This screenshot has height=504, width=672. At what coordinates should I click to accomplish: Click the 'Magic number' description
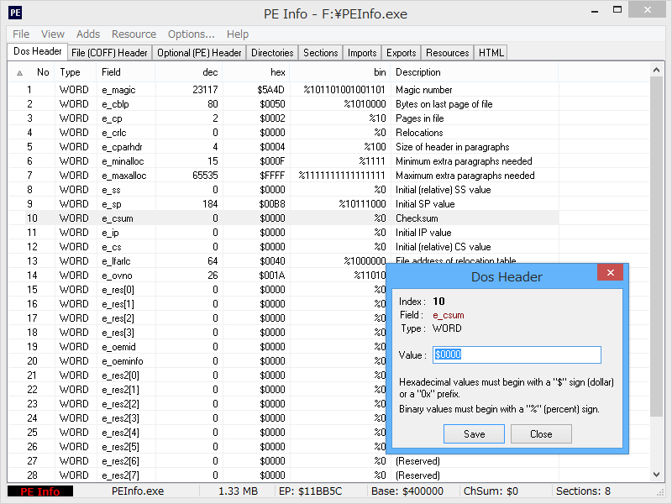[x=423, y=90]
